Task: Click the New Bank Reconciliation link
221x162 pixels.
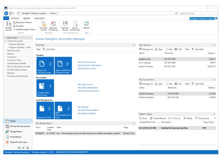Action: click(88, 110)
